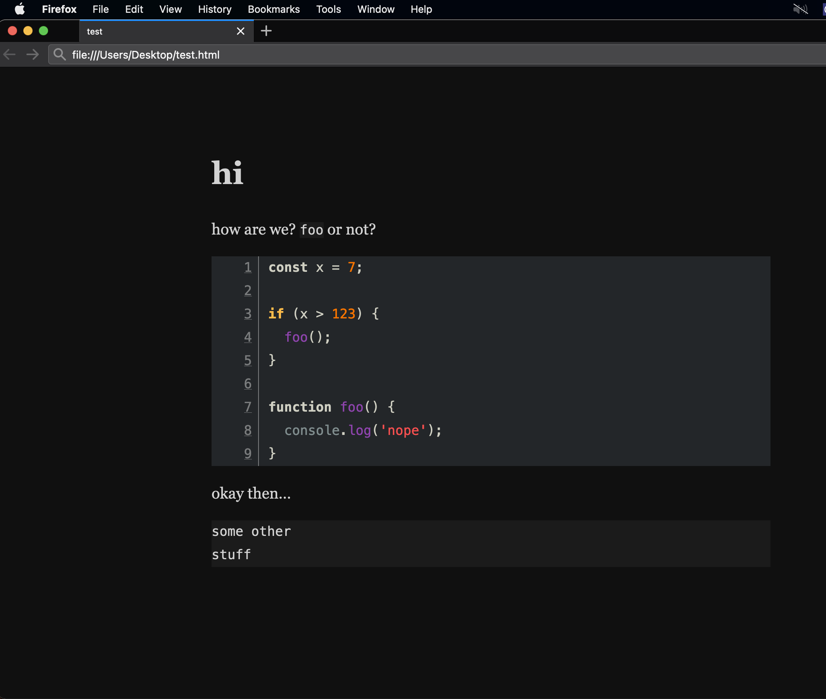The height and width of the screenshot is (699, 826).
Task: Follow line number 4 link
Action: pos(248,337)
